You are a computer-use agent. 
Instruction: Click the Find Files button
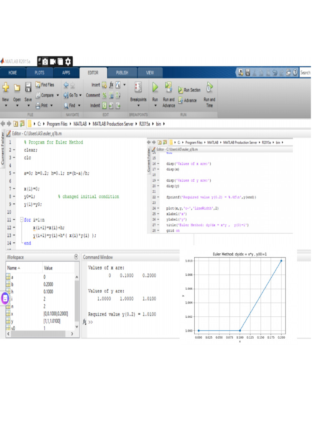(x=45, y=85)
